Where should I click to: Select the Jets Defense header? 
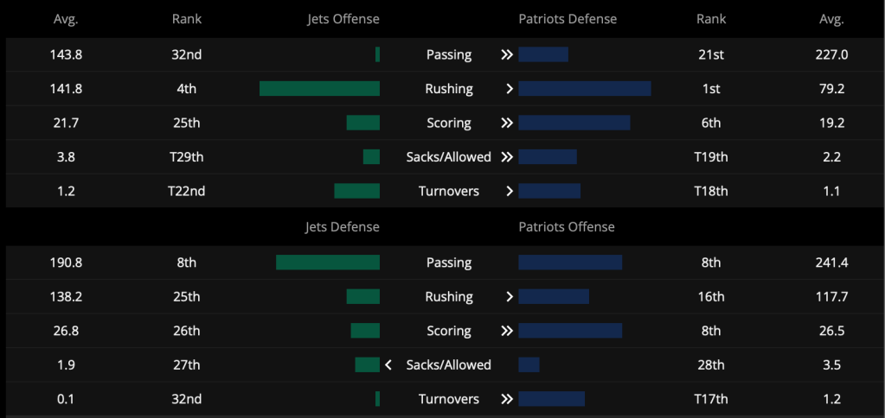[342, 227]
